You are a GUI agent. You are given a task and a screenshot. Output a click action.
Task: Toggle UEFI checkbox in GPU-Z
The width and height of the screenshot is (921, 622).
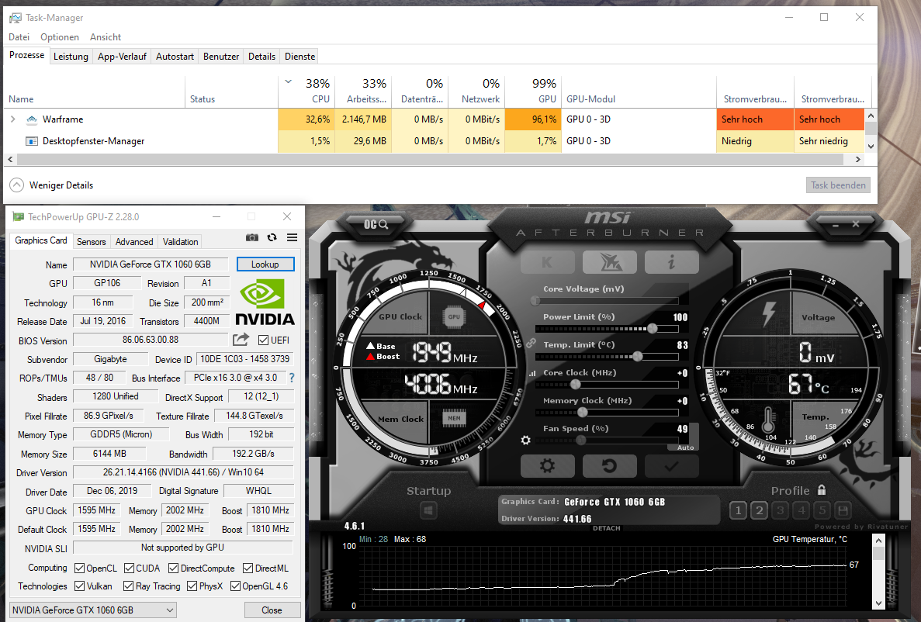tap(263, 340)
